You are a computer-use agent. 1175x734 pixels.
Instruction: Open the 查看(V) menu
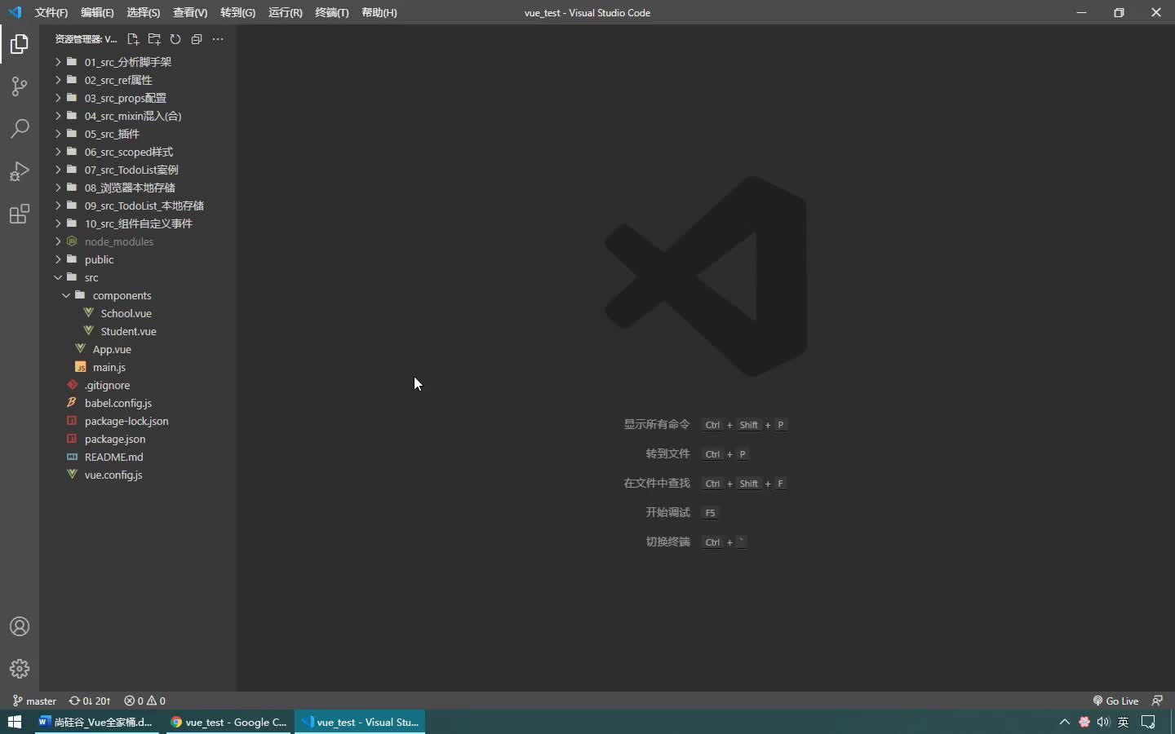190,12
